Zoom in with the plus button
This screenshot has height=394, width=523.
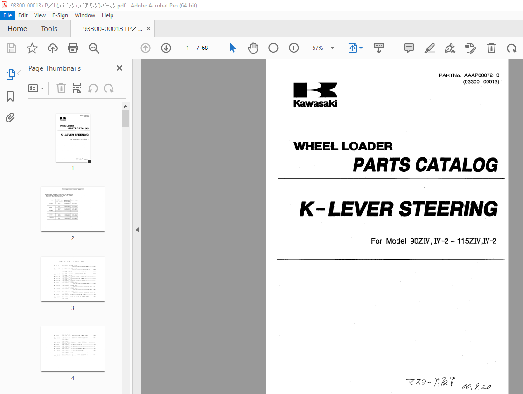(293, 48)
